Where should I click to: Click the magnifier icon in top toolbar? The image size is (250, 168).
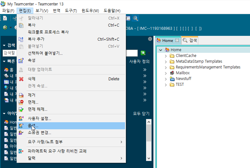(136, 19)
